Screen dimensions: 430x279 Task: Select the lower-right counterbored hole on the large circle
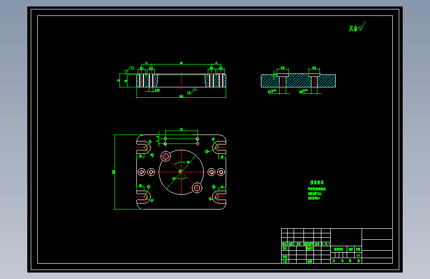[x=197, y=188]
